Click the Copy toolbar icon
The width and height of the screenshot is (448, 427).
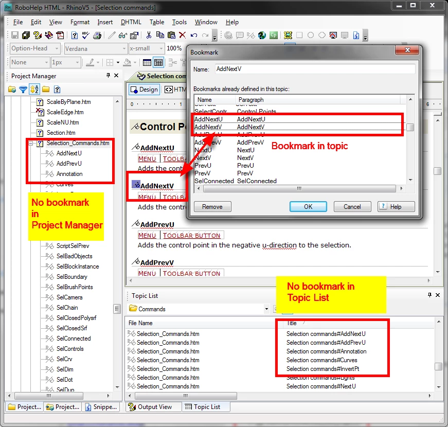pos(160,35)
